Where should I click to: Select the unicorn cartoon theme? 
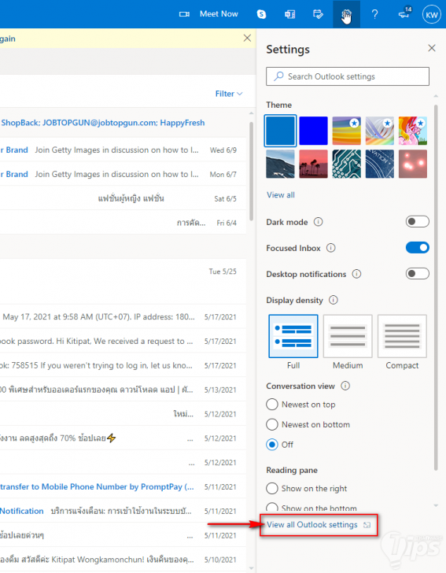[413, 131]
